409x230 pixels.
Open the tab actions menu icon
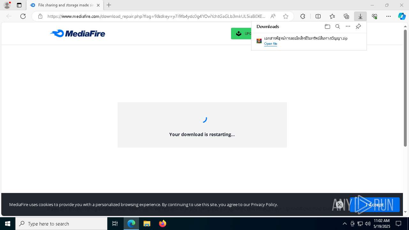point(19,5)
